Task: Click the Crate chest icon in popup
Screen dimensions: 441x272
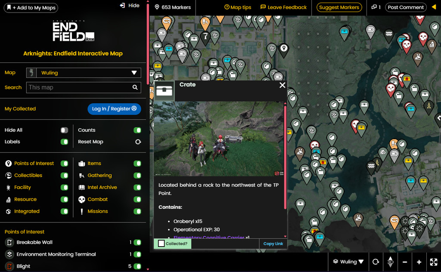Action: (164, 91)
